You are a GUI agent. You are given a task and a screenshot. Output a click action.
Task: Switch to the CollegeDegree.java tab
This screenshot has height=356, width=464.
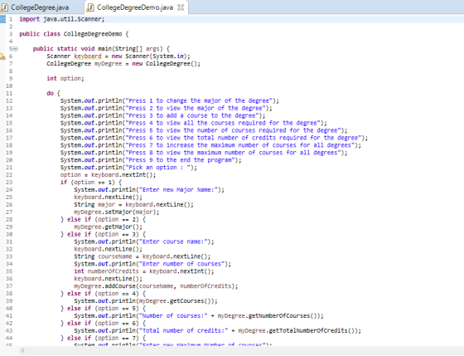point(40,7)
